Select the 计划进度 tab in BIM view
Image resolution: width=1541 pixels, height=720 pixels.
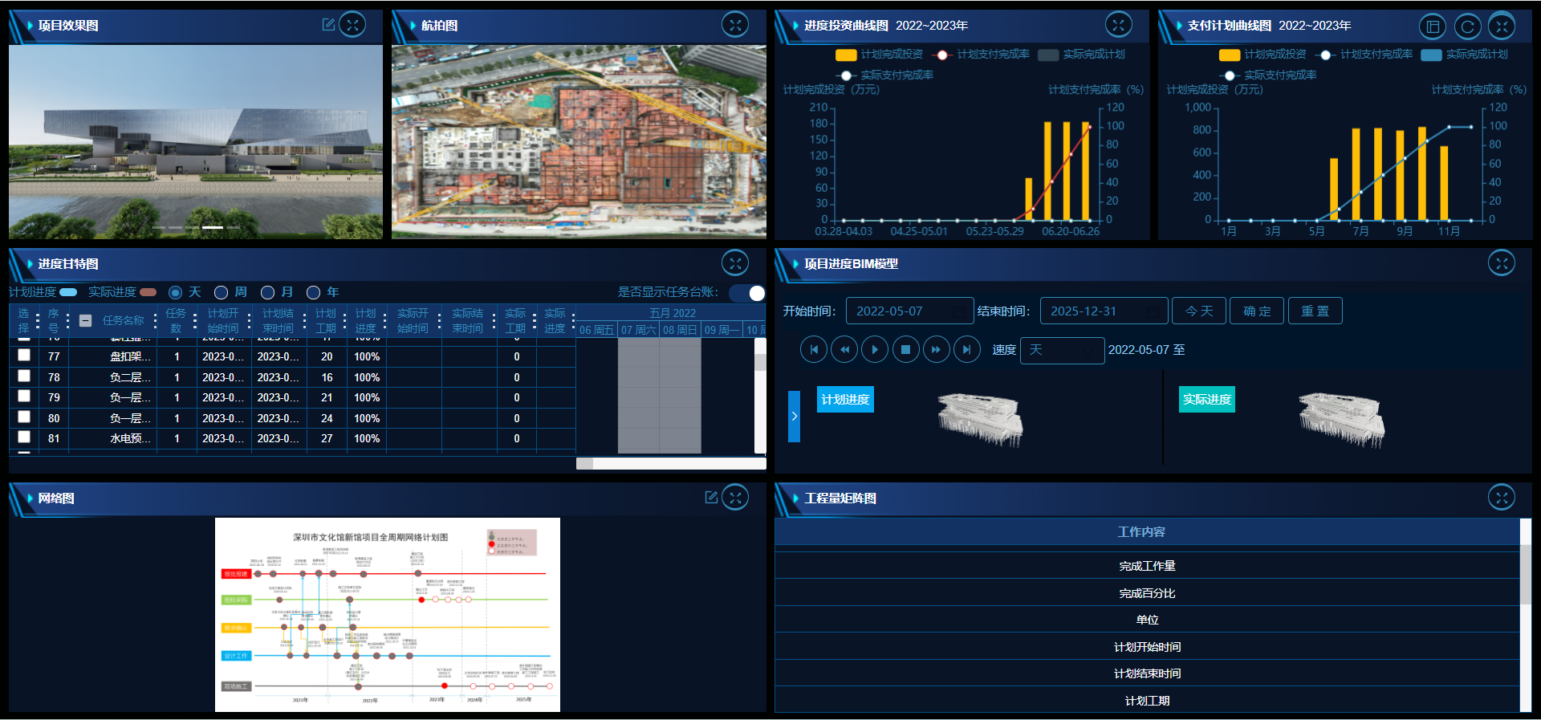pyautogui.click(x=844, y=400)
